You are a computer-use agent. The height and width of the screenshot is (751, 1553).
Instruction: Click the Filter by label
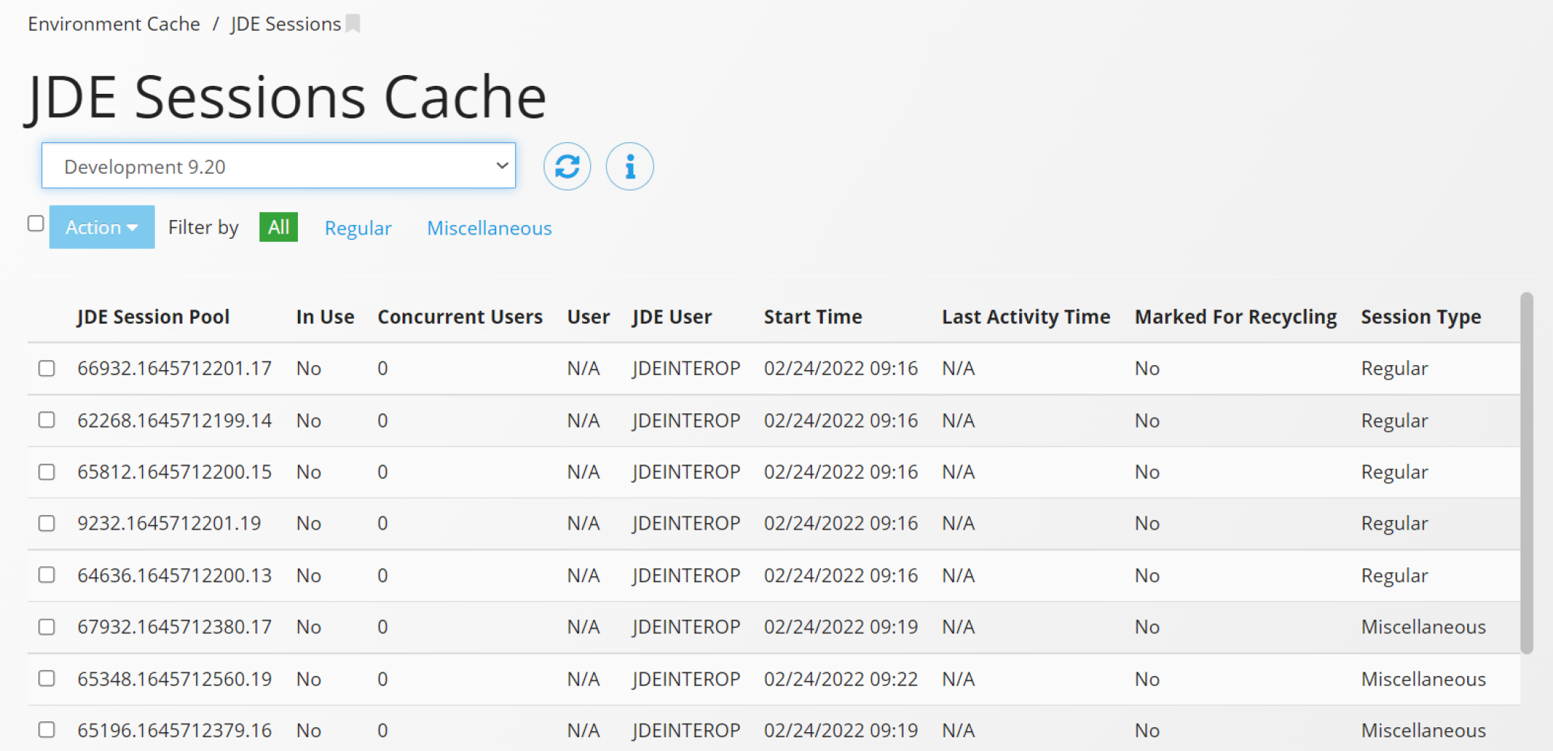tap(203, 228)
